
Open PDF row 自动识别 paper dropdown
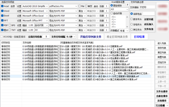pyautogui.click(x=41, y=25)
